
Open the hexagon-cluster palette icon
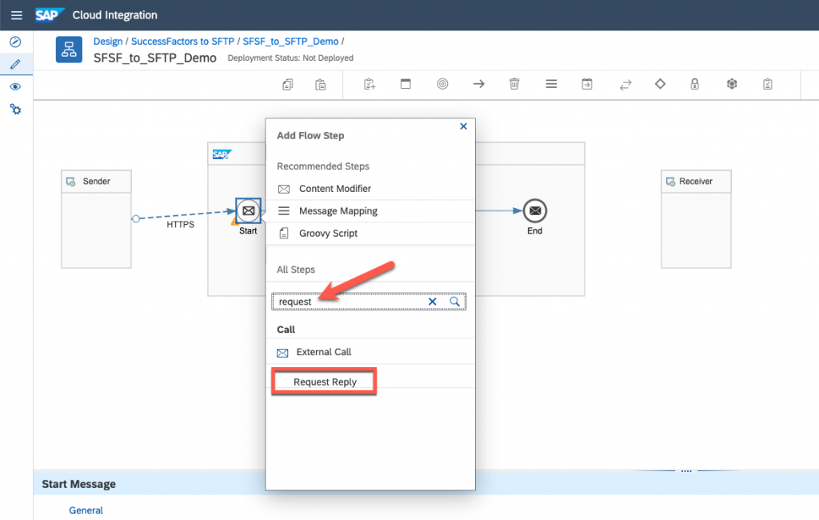tap(732, 84)
